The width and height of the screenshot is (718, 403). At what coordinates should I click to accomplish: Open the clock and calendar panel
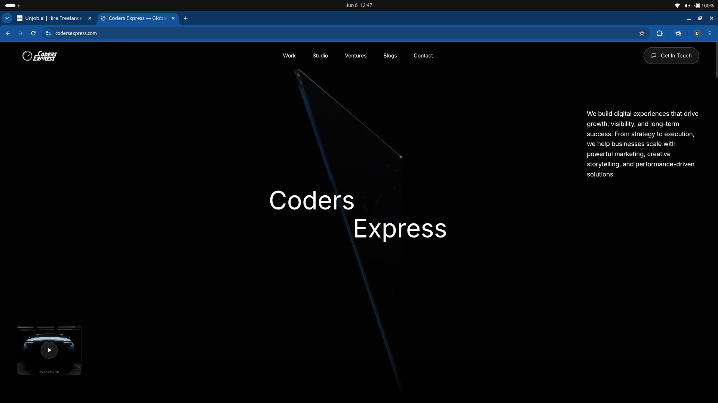pos(359,5)
